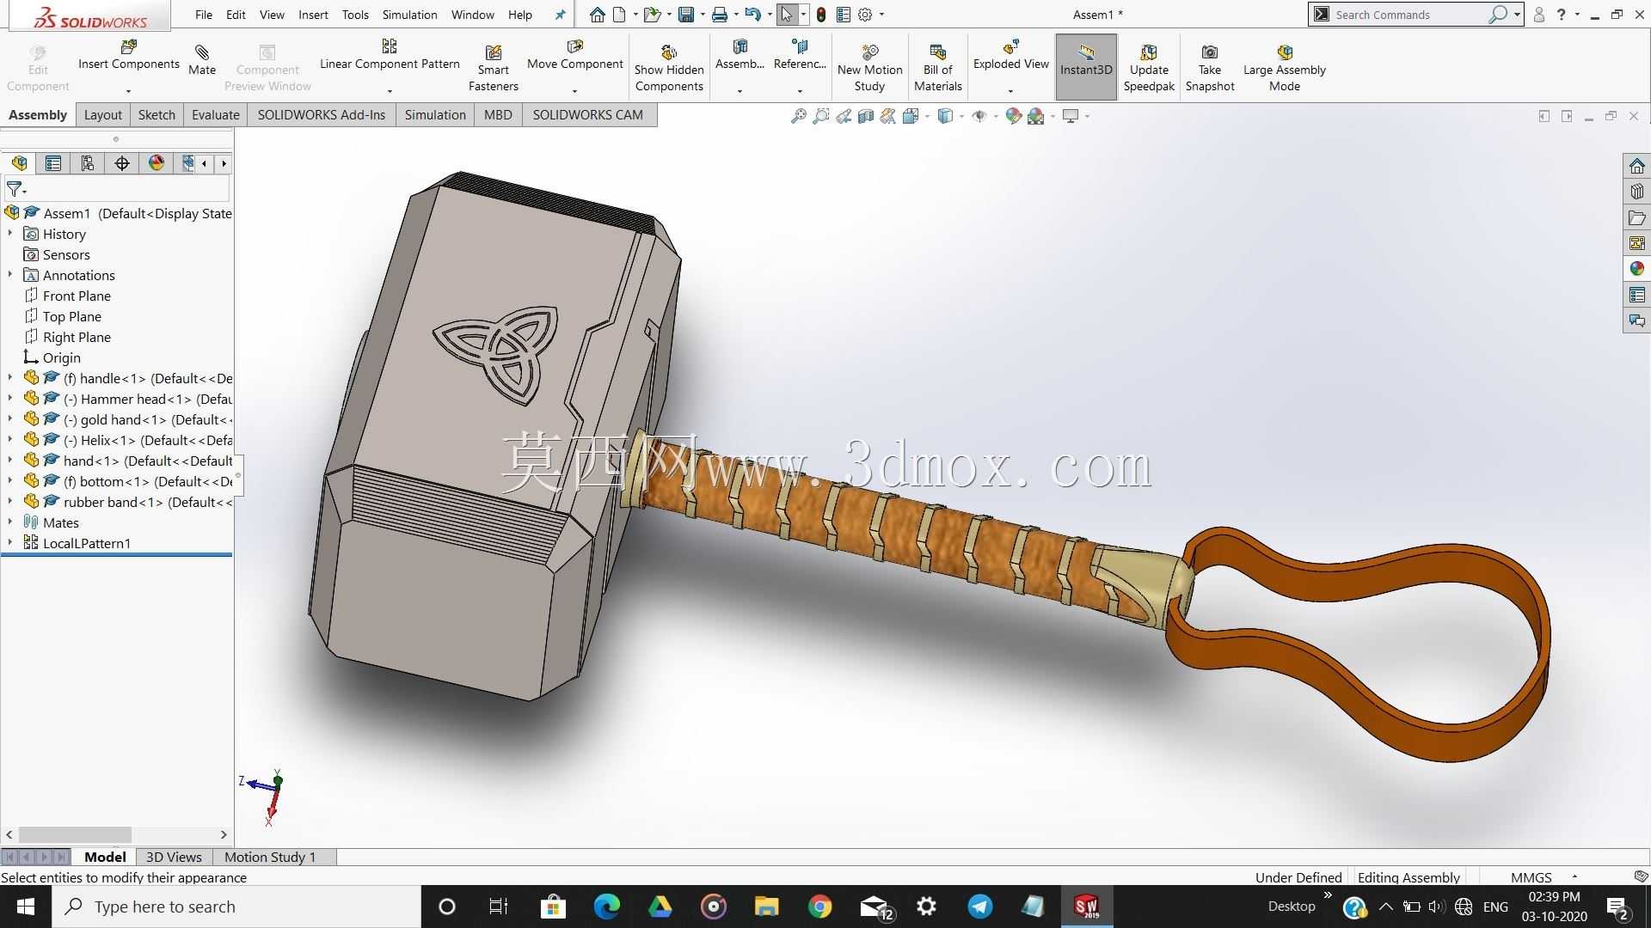Toggle Select cursor tool
The image size is (1651, 928).
pos(787,15)
